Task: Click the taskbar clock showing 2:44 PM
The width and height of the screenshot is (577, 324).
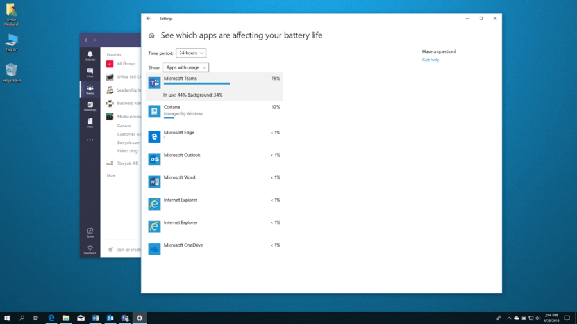Action: tap(551, 318)
